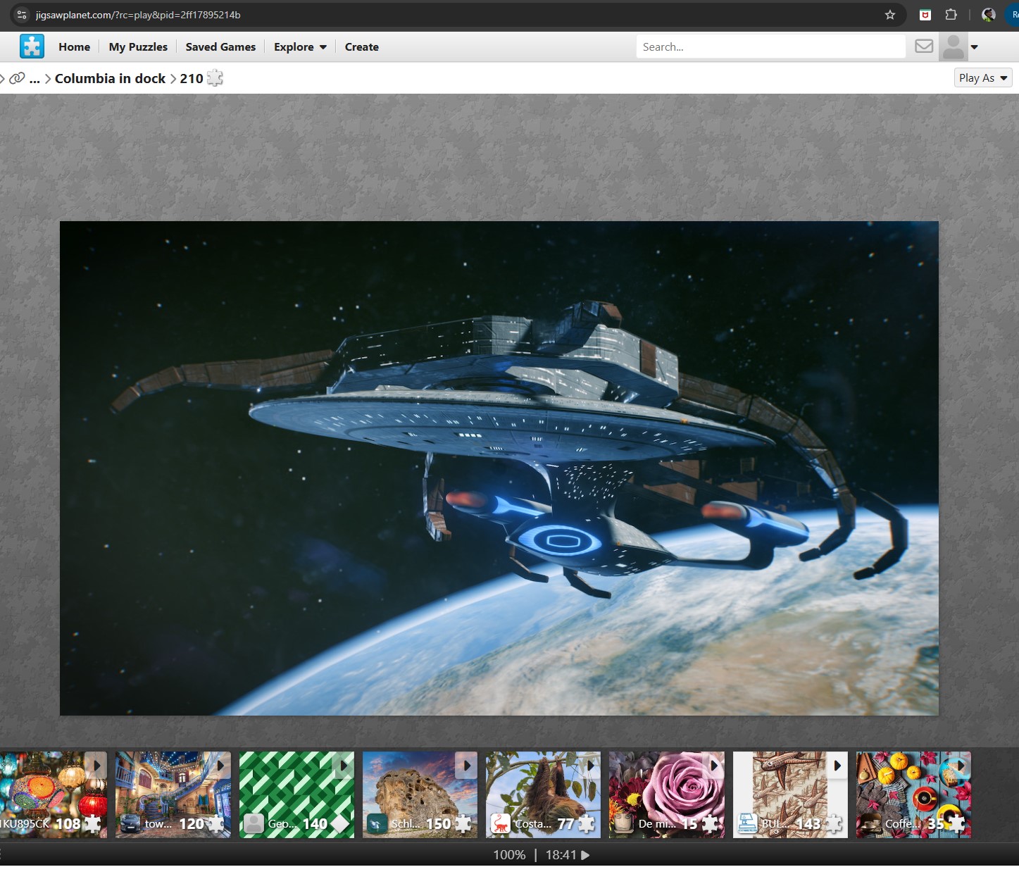Open the Costa sloth puzzle with 77 pieces

pyautogui.click(x=543, y=794)
